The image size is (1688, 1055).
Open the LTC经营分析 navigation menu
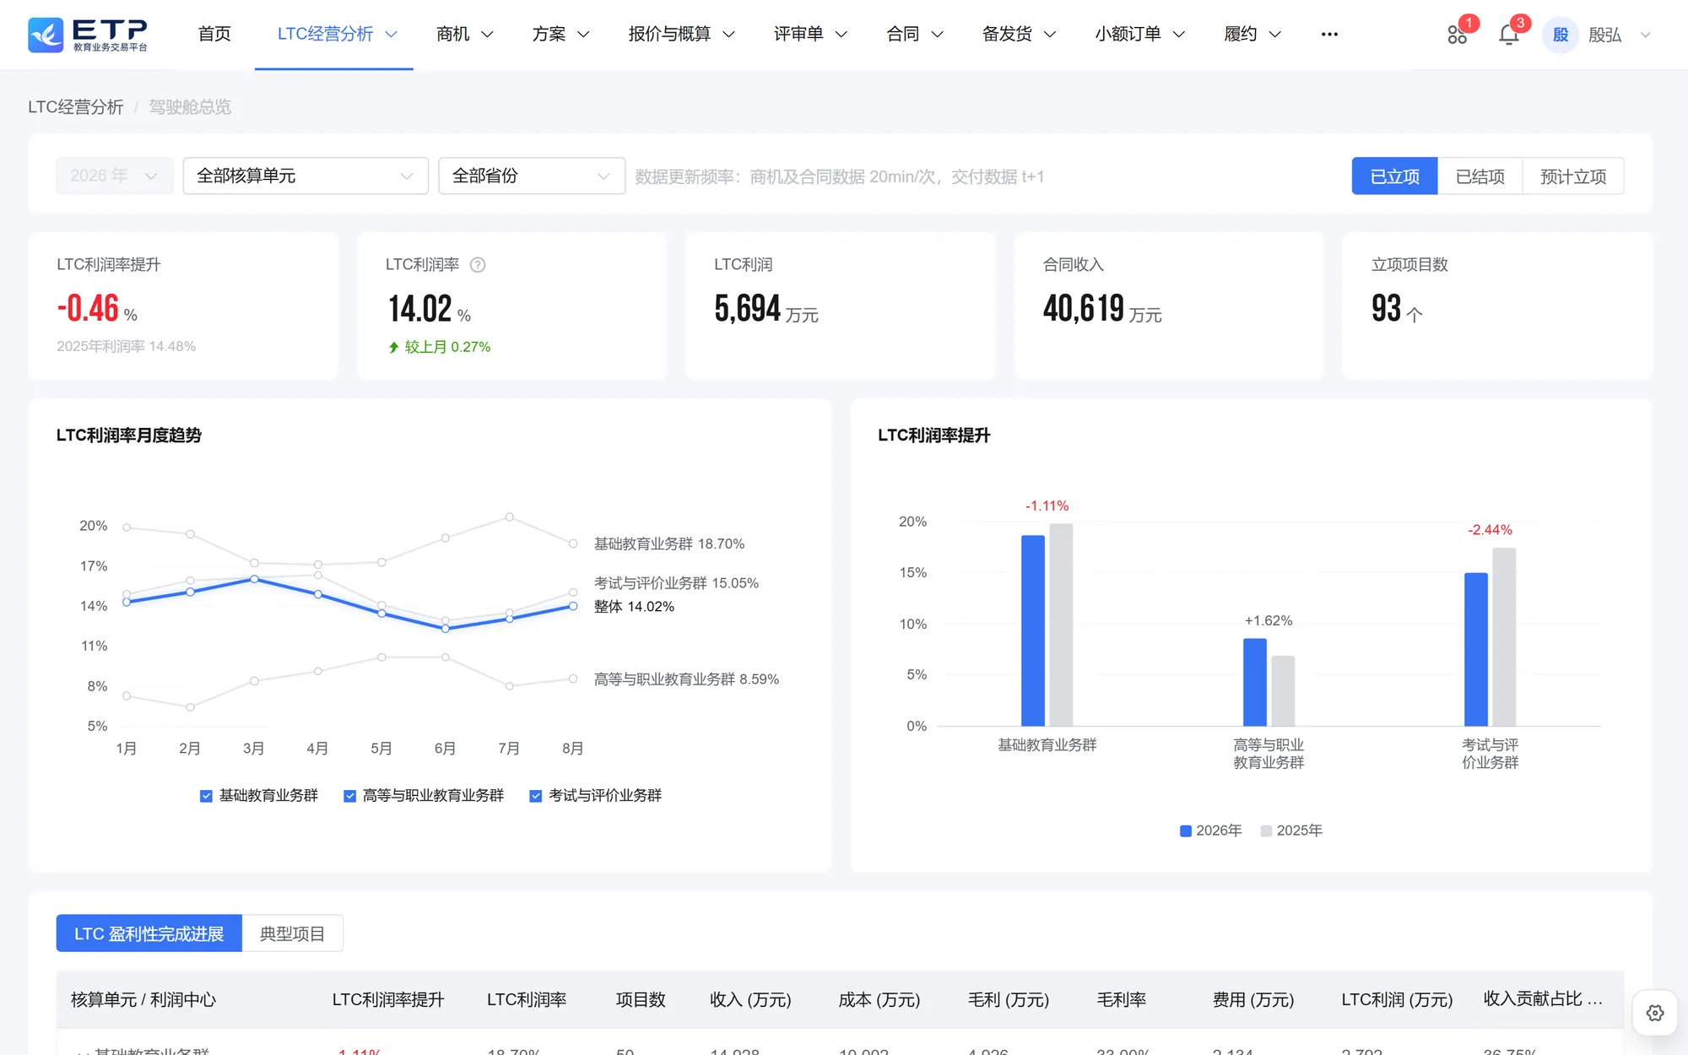[x=336, y=35]
